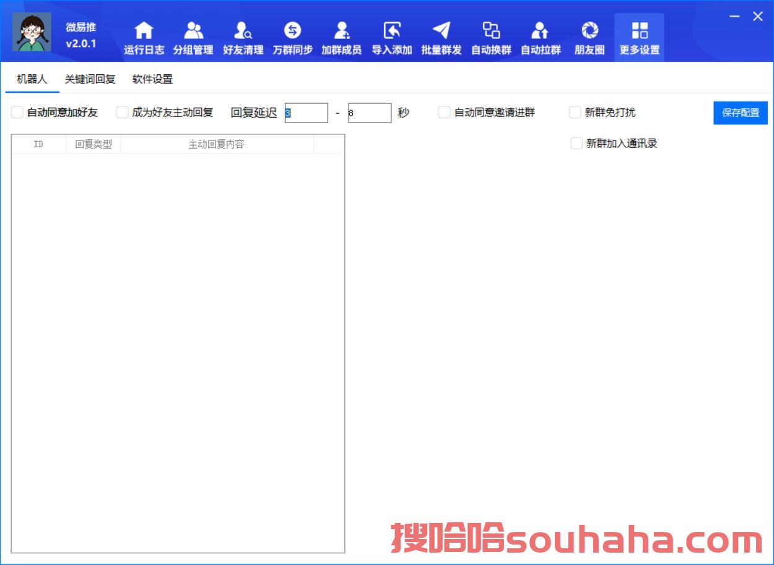Switch to 软件设置 tab

[152, 79]
